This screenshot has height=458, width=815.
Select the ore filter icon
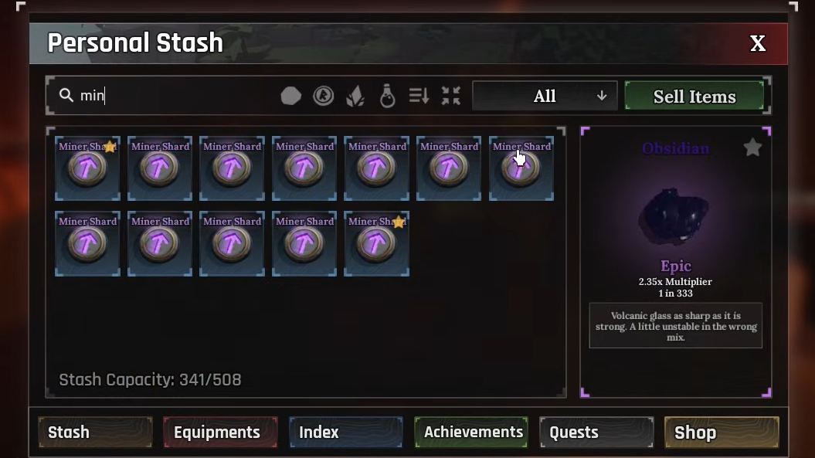click(290, 97)
